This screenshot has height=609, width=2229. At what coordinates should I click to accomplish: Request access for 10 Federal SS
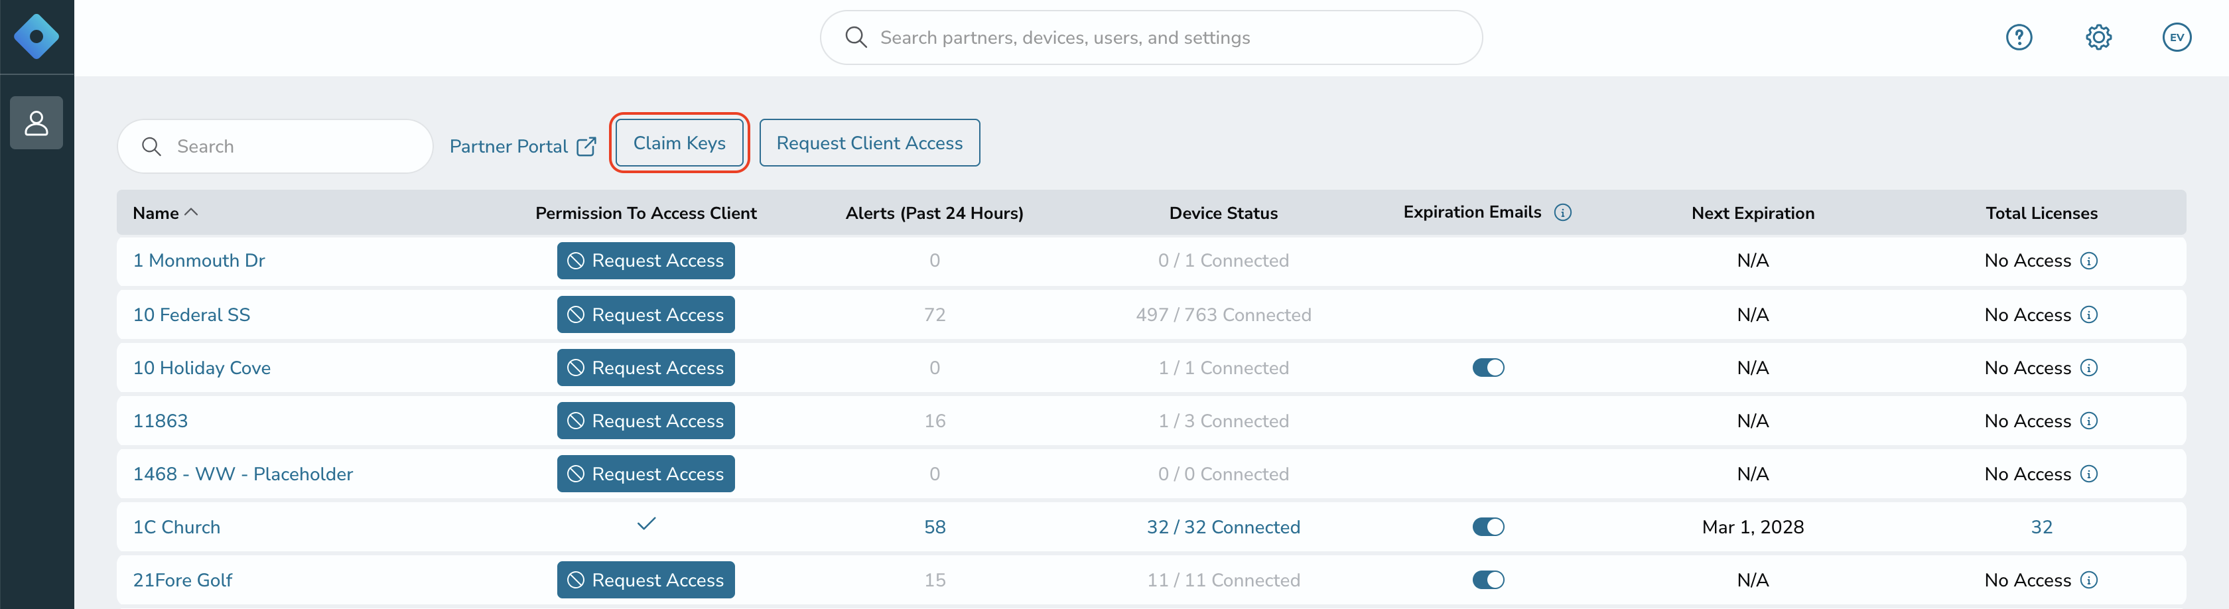point(645,315)
